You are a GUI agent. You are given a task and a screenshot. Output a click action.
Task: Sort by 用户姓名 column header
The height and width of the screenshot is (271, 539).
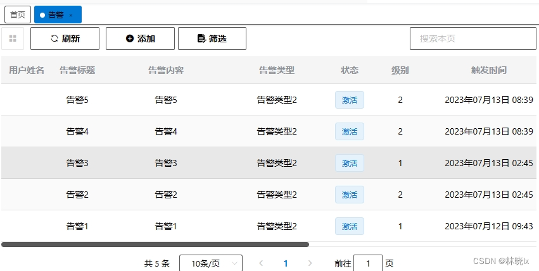tap(27, 70)
